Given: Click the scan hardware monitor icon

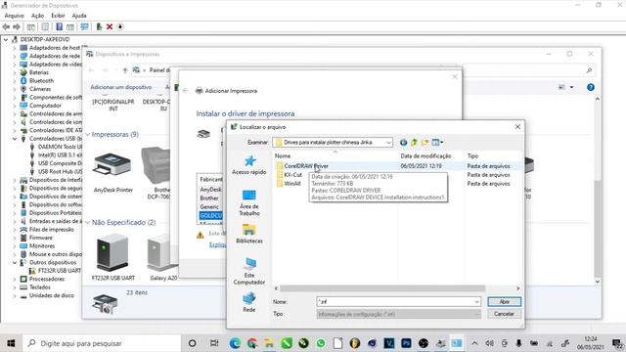Looking at the screenshot, I should pyautogui.click(x=84, y=26).
